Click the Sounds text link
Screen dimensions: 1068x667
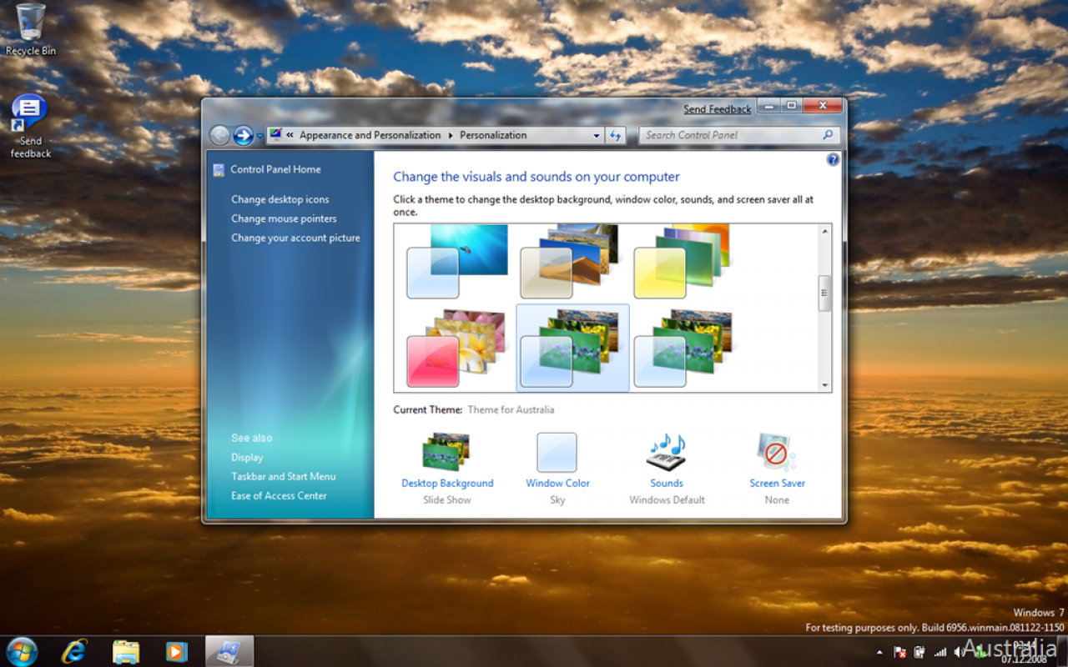pos(667,483)
